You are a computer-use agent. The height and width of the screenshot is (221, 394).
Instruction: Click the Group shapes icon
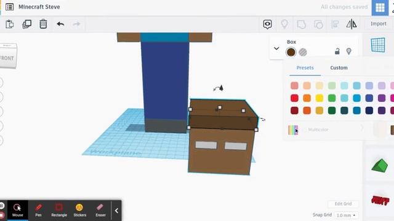coord(301,25)
